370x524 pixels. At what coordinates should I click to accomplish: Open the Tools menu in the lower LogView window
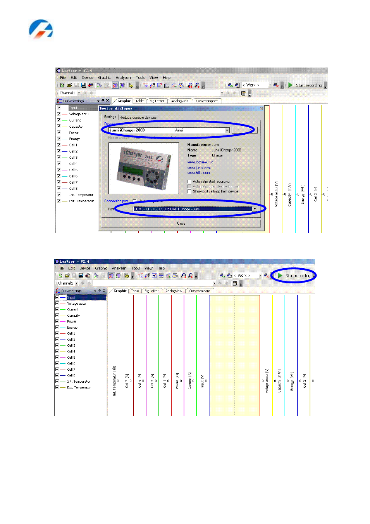point(136,268)
